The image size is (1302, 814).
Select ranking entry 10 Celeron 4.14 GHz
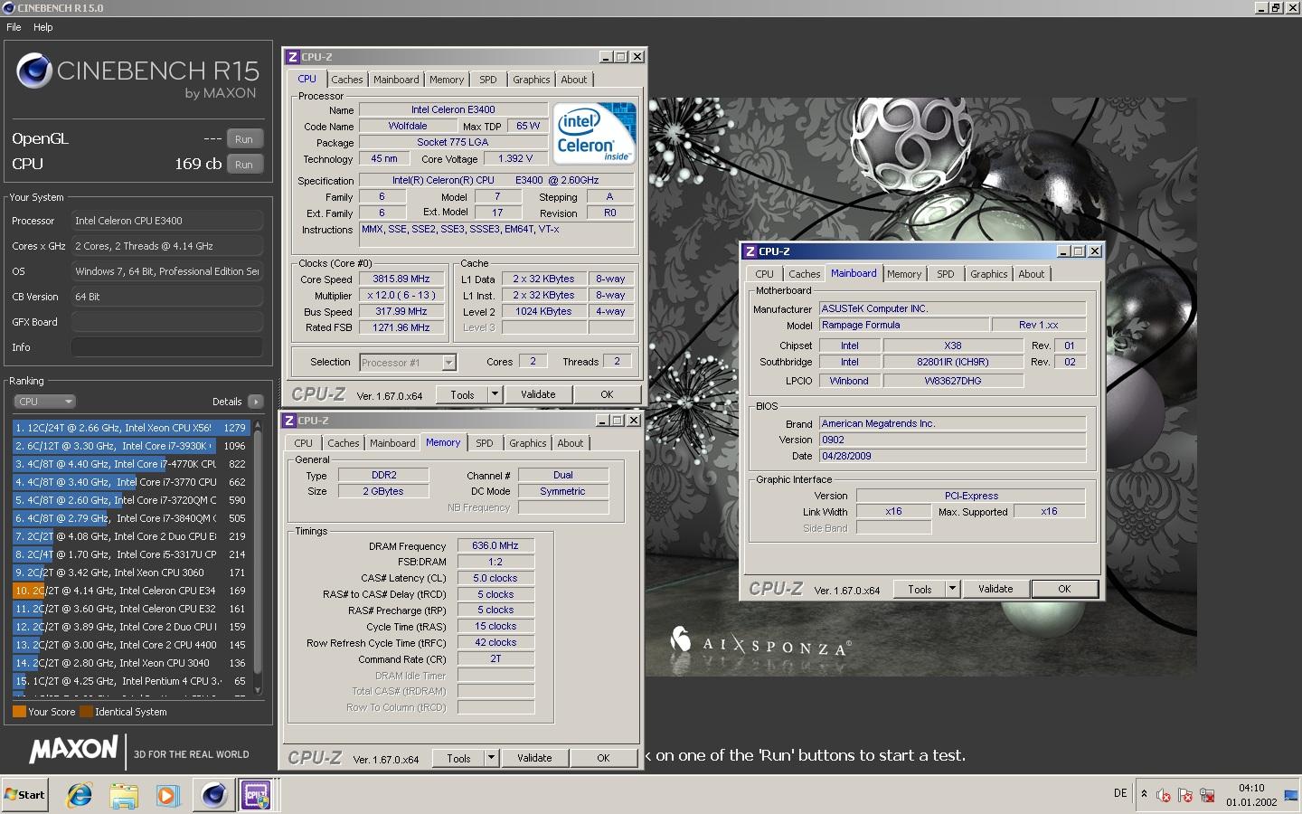131,591
